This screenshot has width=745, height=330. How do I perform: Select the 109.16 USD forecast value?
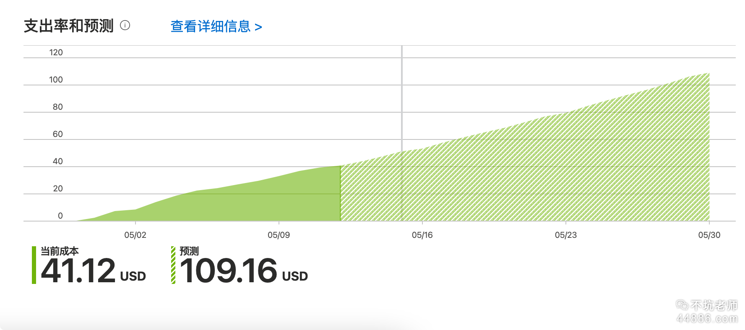[243, 271]
